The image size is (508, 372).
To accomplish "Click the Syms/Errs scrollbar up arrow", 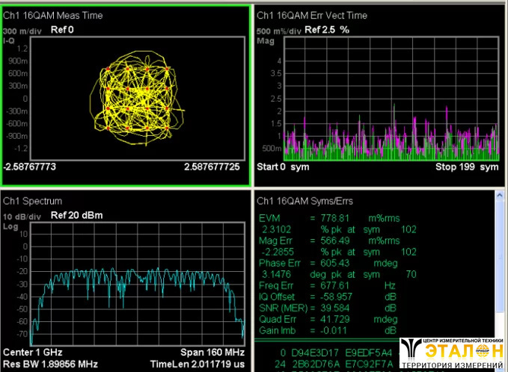I will point(501,196).
